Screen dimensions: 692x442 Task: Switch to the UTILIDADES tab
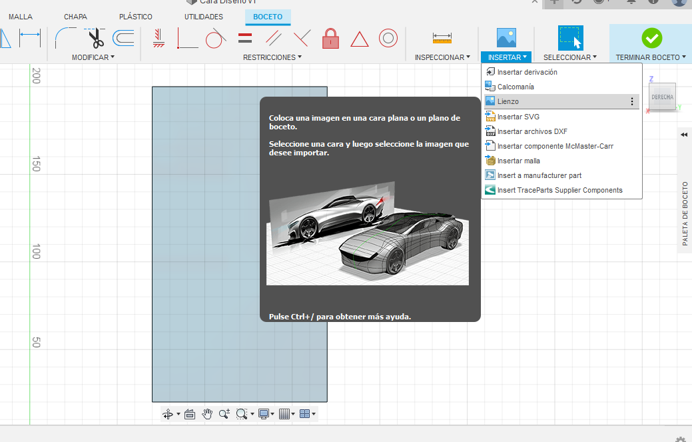coord(204,17)
